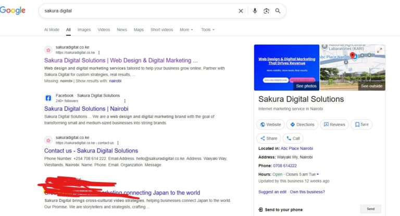Click the https://sakuradigital.co.ke URL text of first result
Screen dimensions: 400x216
click(75, 53)
